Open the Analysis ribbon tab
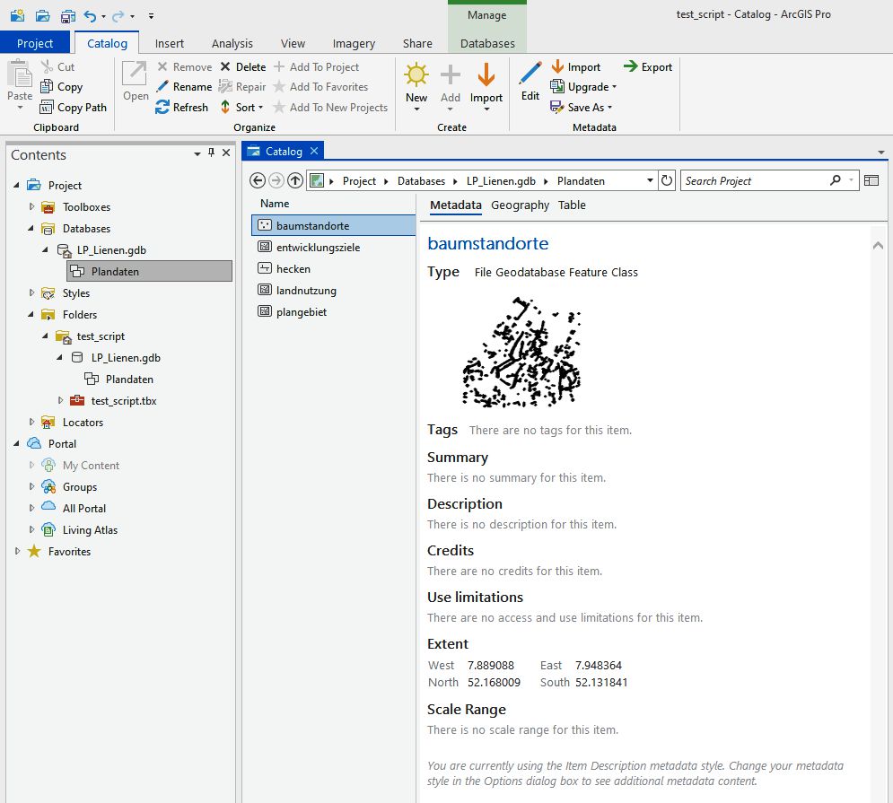The height and width of the screenshot is (803, 893). pyautogui.click(x=232, y=43)
